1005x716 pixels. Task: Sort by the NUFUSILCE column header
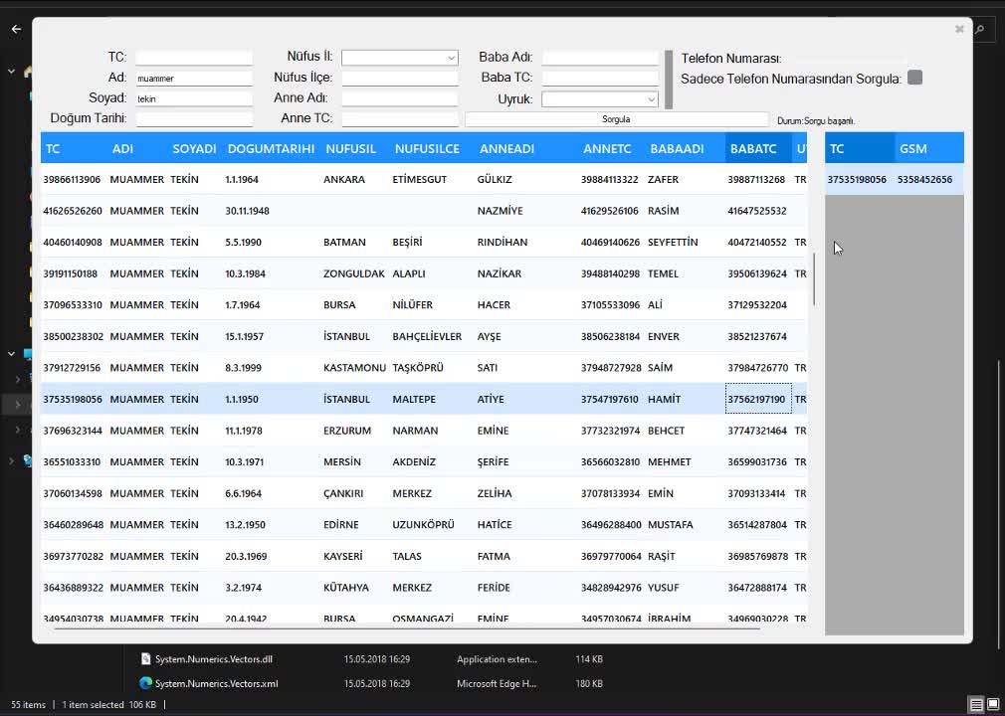tap(427, 148)
